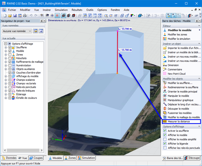
Task: Select Modifier le modèle in Éditeur
Action: pyautogui.click(x=180, y=30)
